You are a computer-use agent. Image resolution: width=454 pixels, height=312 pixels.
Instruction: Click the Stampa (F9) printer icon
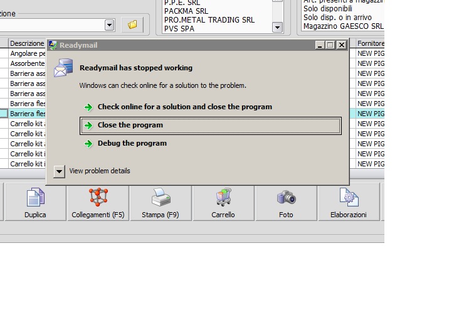coord(161,197)
